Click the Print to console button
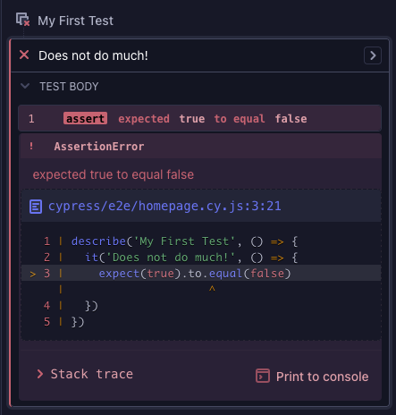 [312, 377]
